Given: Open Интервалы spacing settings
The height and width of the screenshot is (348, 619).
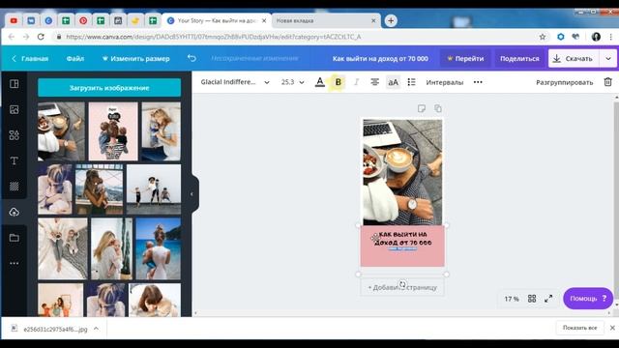Looking at the screenshot, I should [x=445, y=82].
